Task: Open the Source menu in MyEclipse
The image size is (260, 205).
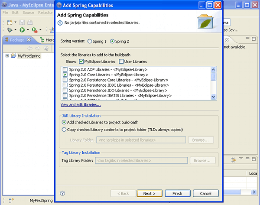Action: pyautogui.click(x=28, y=13)
